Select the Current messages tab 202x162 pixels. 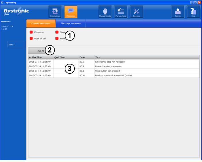pyautogui.click(x=41, y=23)
